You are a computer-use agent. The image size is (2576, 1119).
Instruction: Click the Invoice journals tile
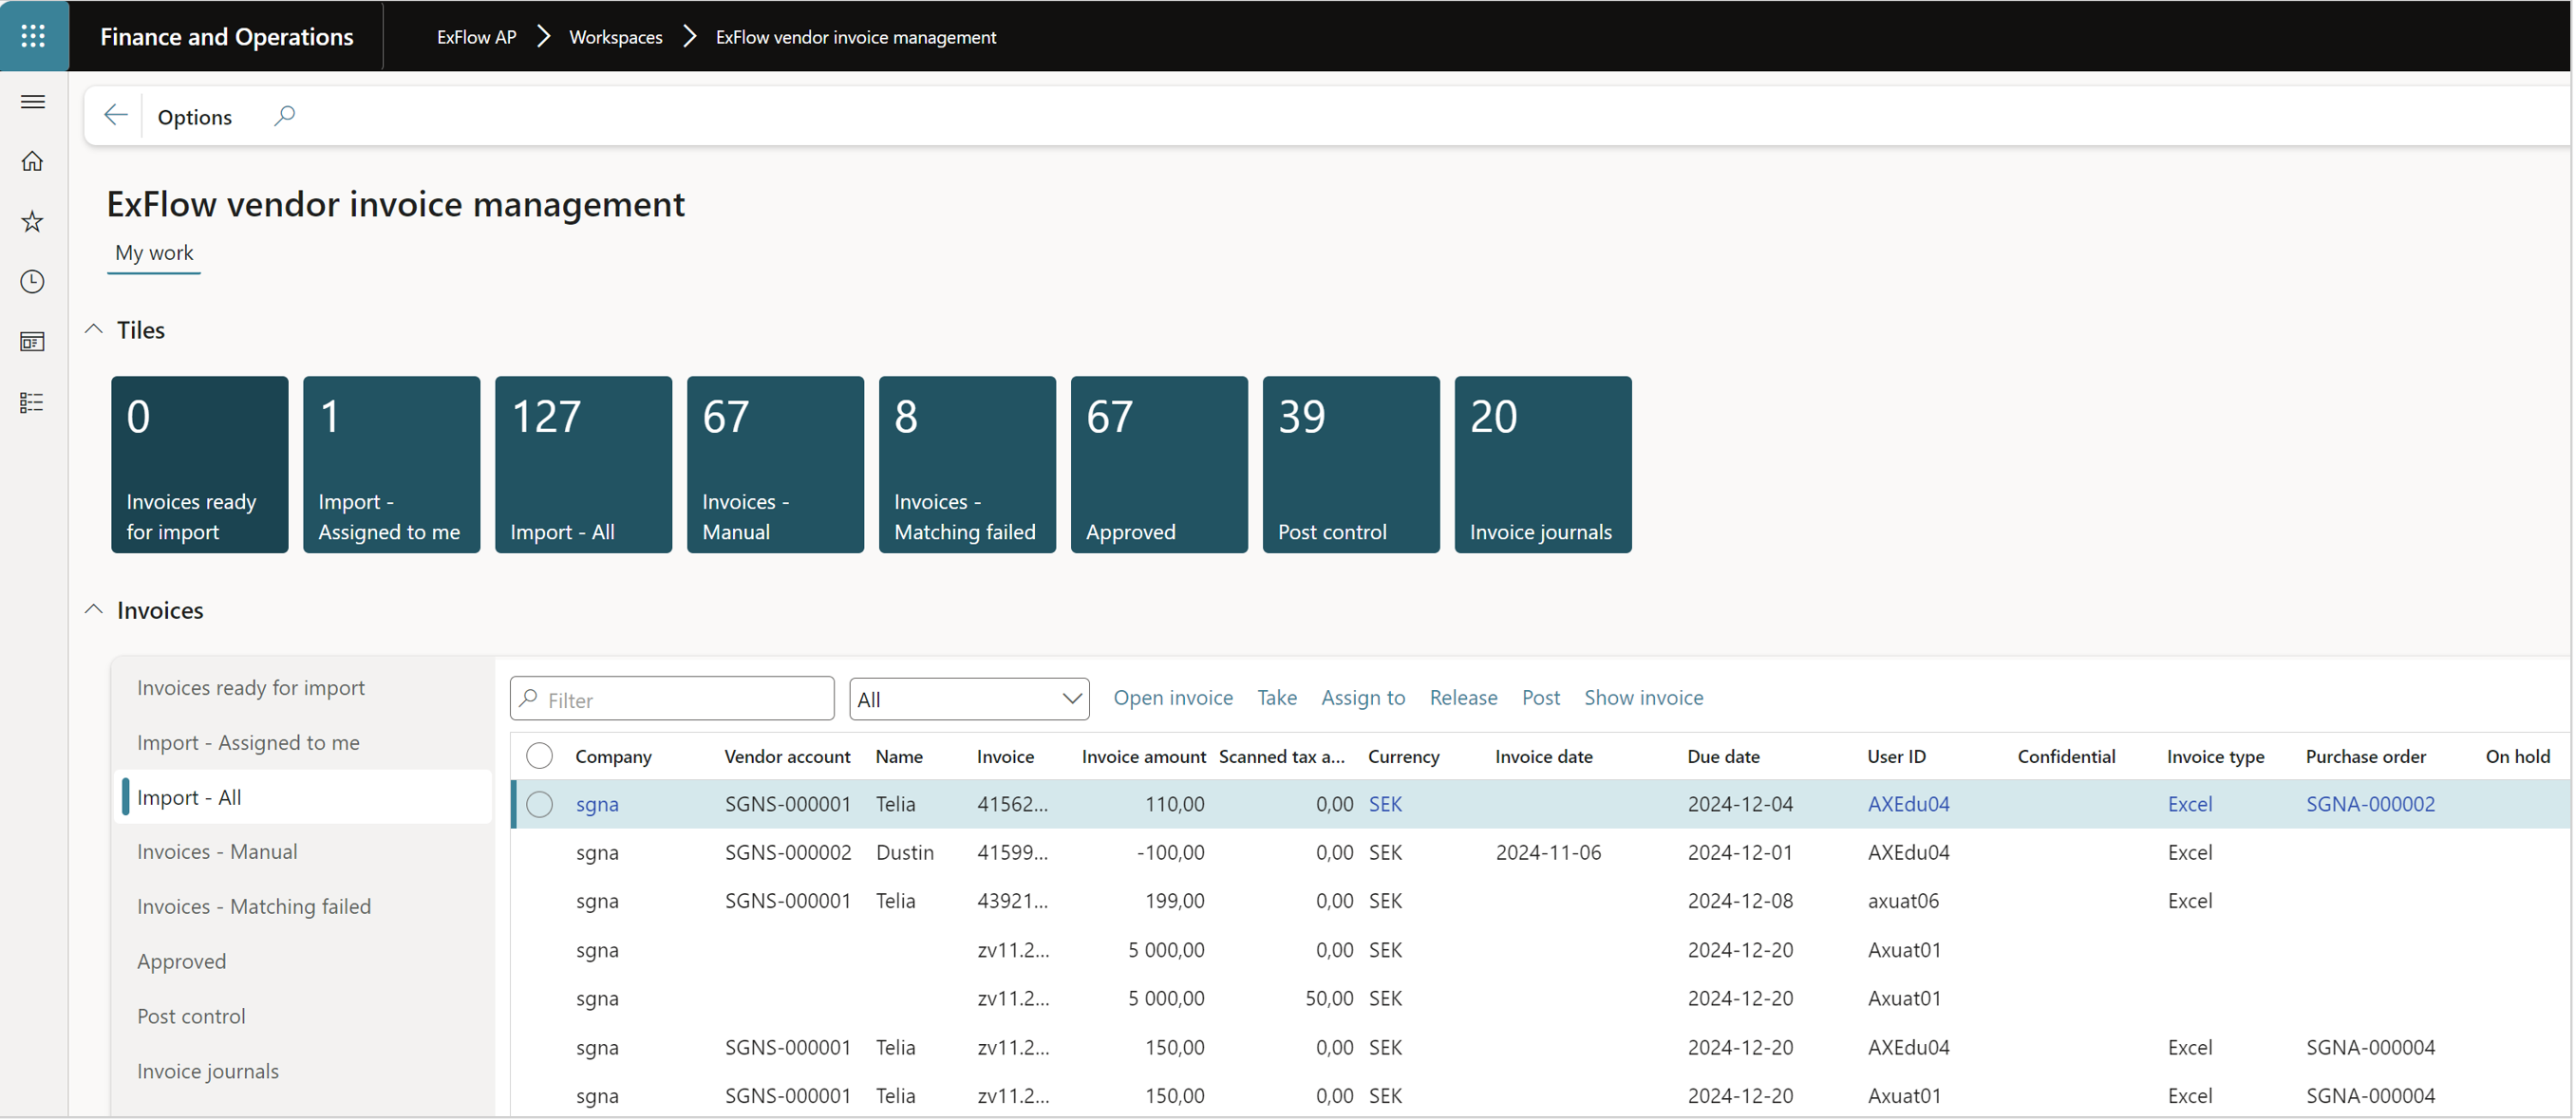pos(1543,465)
